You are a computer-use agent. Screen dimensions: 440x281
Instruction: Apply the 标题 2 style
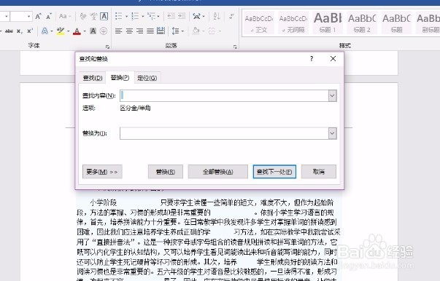click(362, 23)
